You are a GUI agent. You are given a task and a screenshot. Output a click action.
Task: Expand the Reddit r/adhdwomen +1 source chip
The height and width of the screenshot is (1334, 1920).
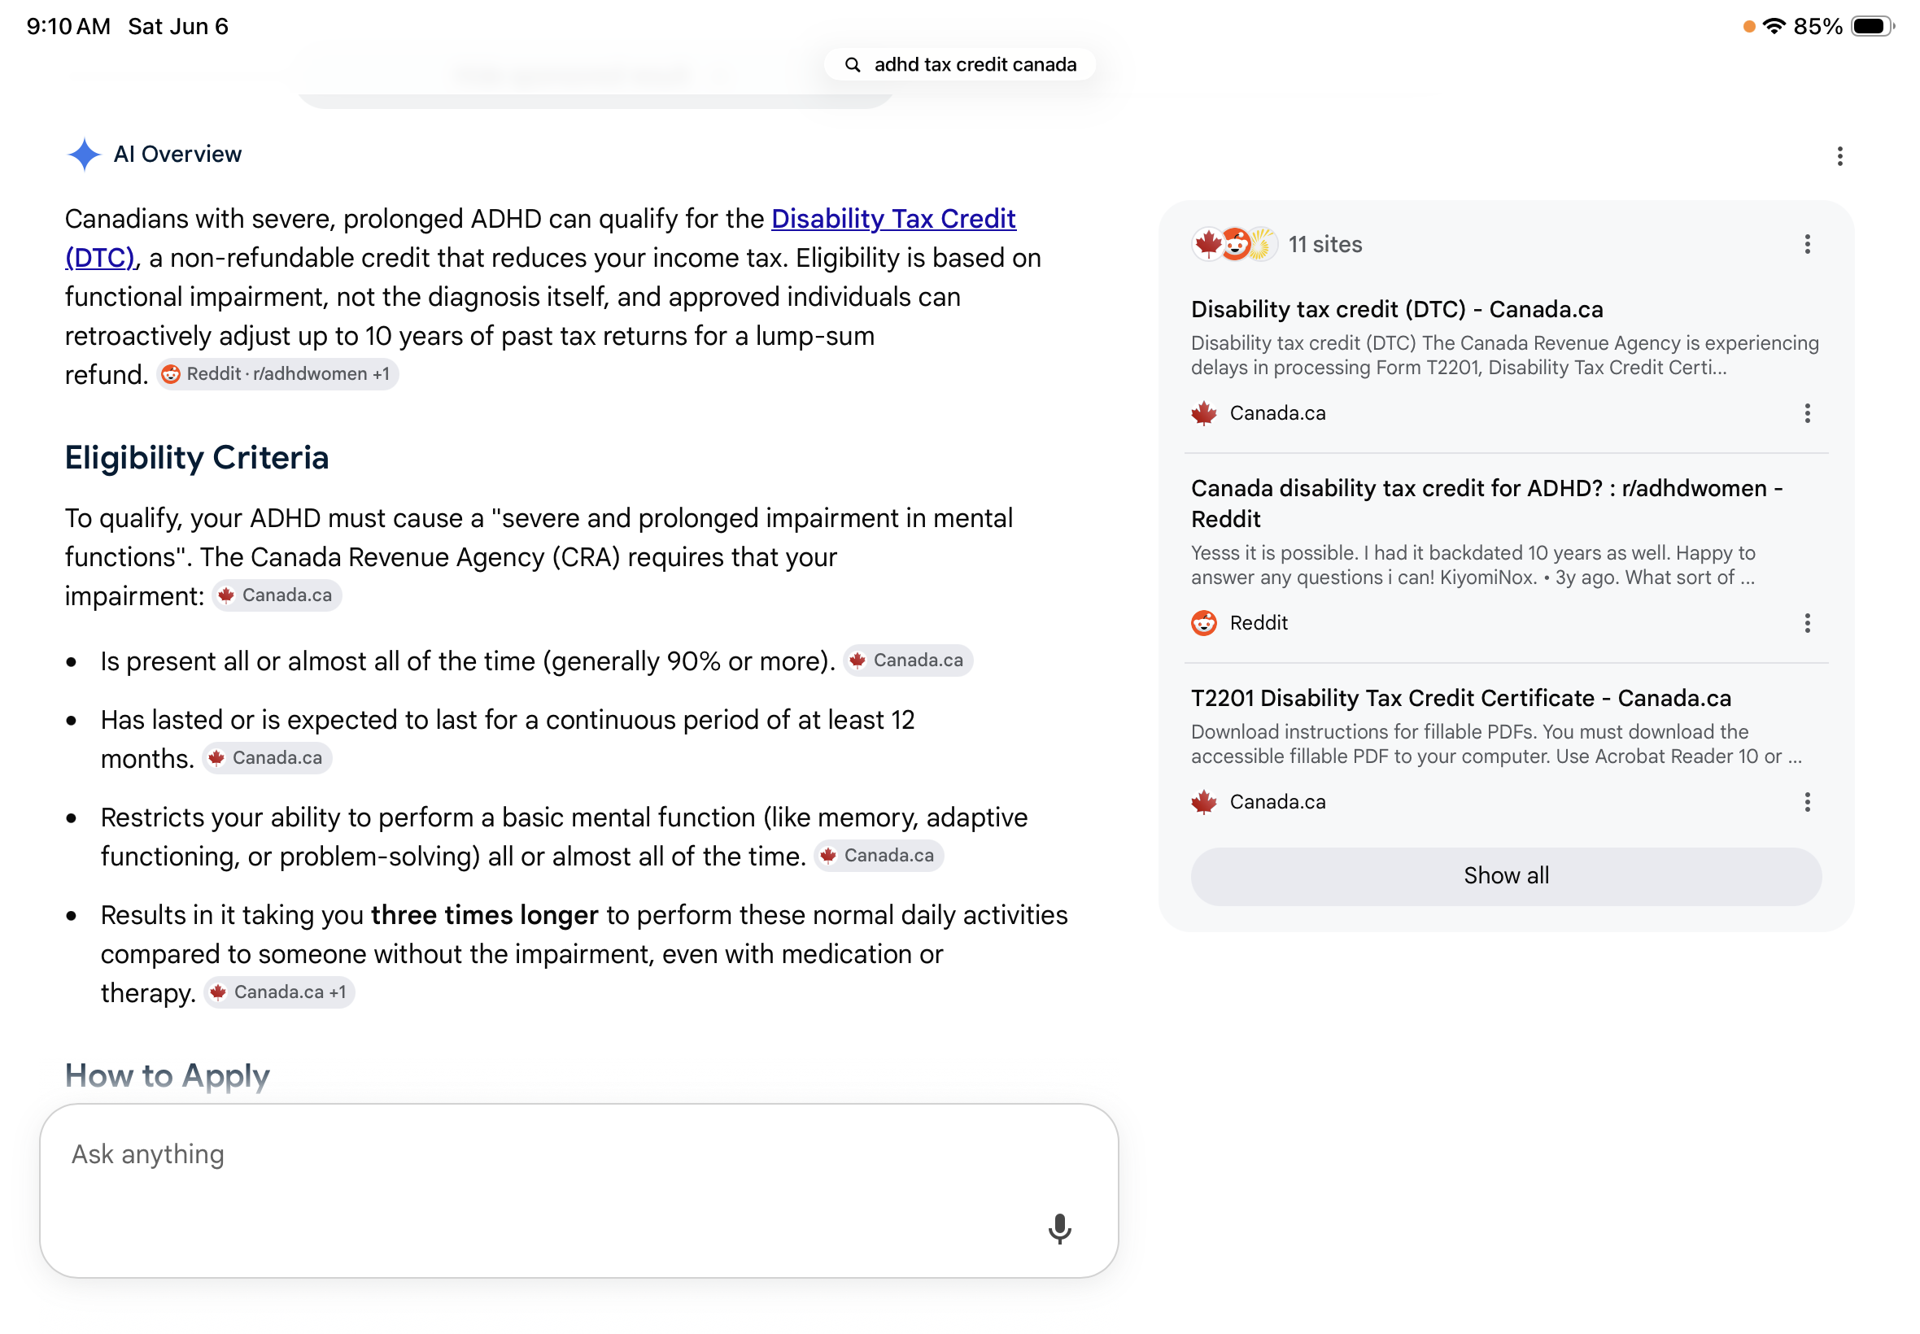pos(277,373)
